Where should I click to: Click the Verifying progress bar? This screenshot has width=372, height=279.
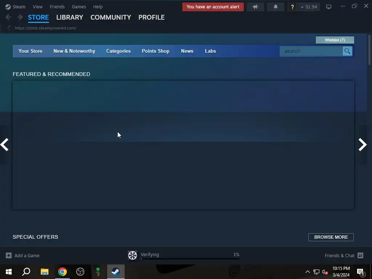coord(190,259)
